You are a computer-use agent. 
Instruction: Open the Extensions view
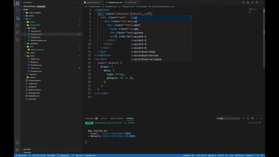click(17, 33)
